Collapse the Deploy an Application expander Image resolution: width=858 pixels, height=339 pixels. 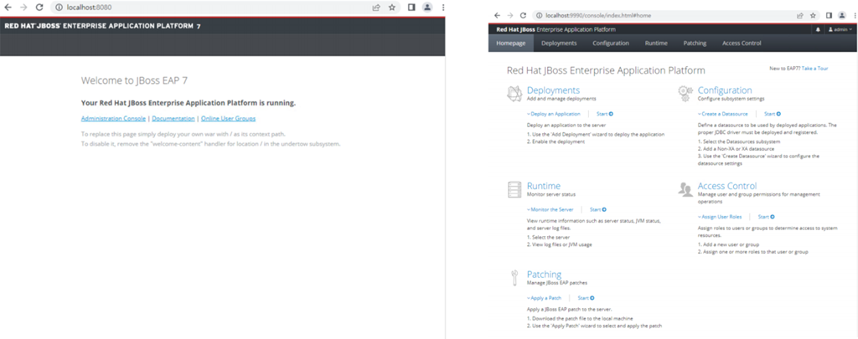(553, 114)
